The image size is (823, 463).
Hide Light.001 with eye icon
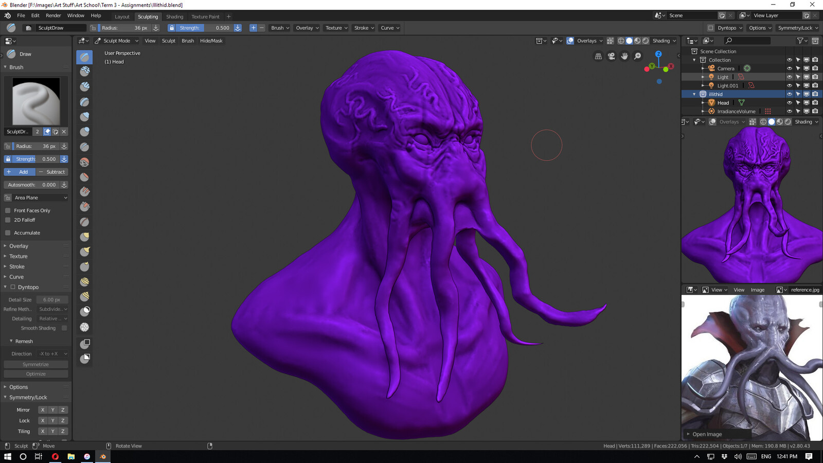[x=789, y=85]
